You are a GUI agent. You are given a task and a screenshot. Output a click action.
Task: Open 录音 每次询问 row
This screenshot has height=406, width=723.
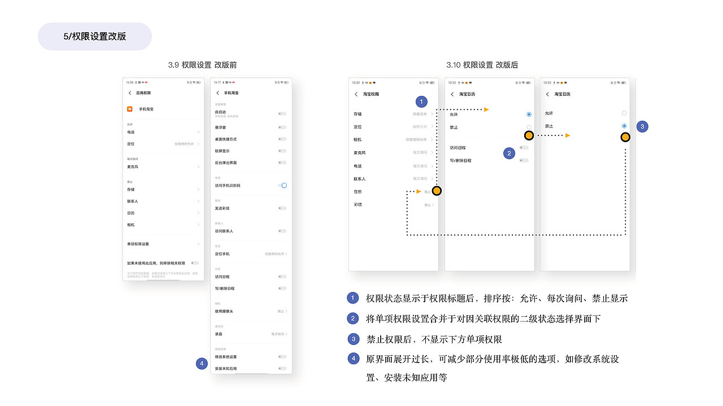(x=251, y=334)
